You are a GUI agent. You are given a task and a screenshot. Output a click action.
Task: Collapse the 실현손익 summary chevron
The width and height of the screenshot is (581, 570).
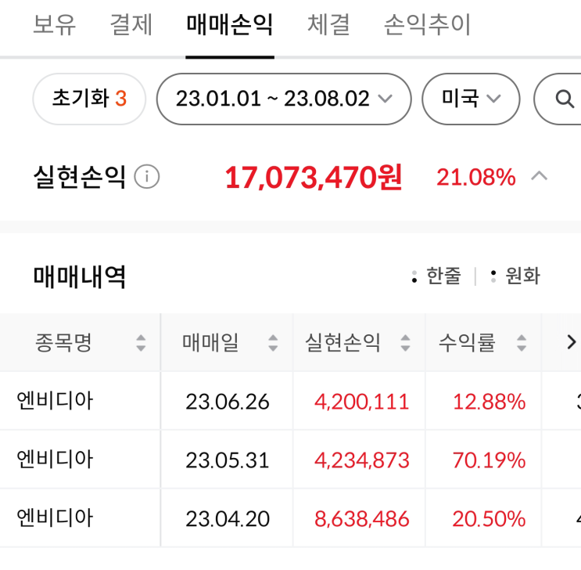coord(539,176)
